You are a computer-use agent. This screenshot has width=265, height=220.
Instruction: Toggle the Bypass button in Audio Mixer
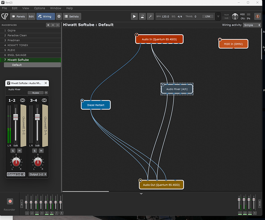point(35,93)
